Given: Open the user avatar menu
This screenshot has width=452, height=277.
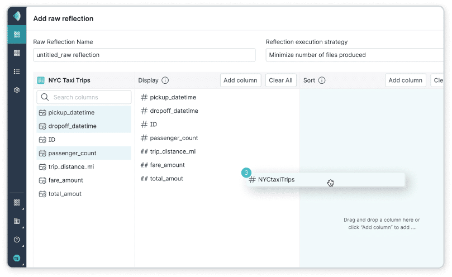Looking at the screenshot, I should click(x=17, y=258).
